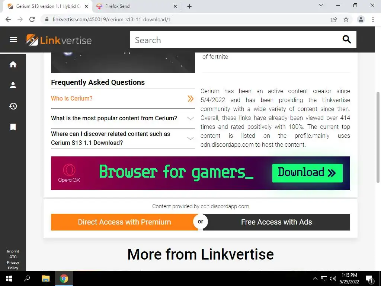Choose Free Access with Ads
Screen dimensions: 381x286
(276, 222)
